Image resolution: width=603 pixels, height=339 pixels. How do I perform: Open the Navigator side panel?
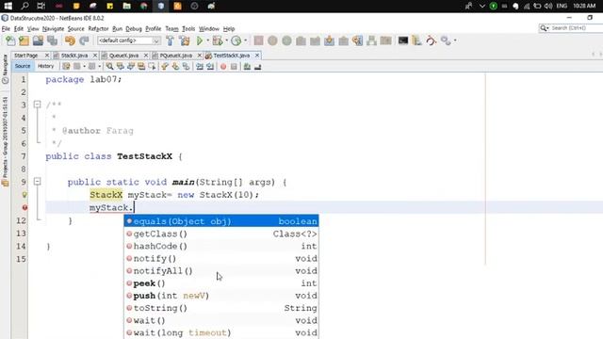pos(5,69)
